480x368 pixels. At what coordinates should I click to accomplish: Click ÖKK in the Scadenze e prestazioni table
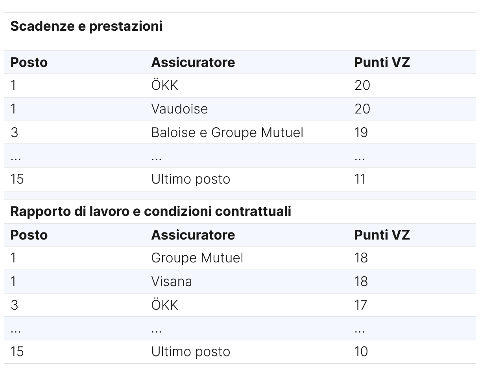pyautogui.click(x=164, y=85)
